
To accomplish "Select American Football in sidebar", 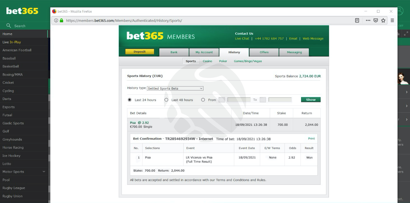I will click(x=24, y=50).
